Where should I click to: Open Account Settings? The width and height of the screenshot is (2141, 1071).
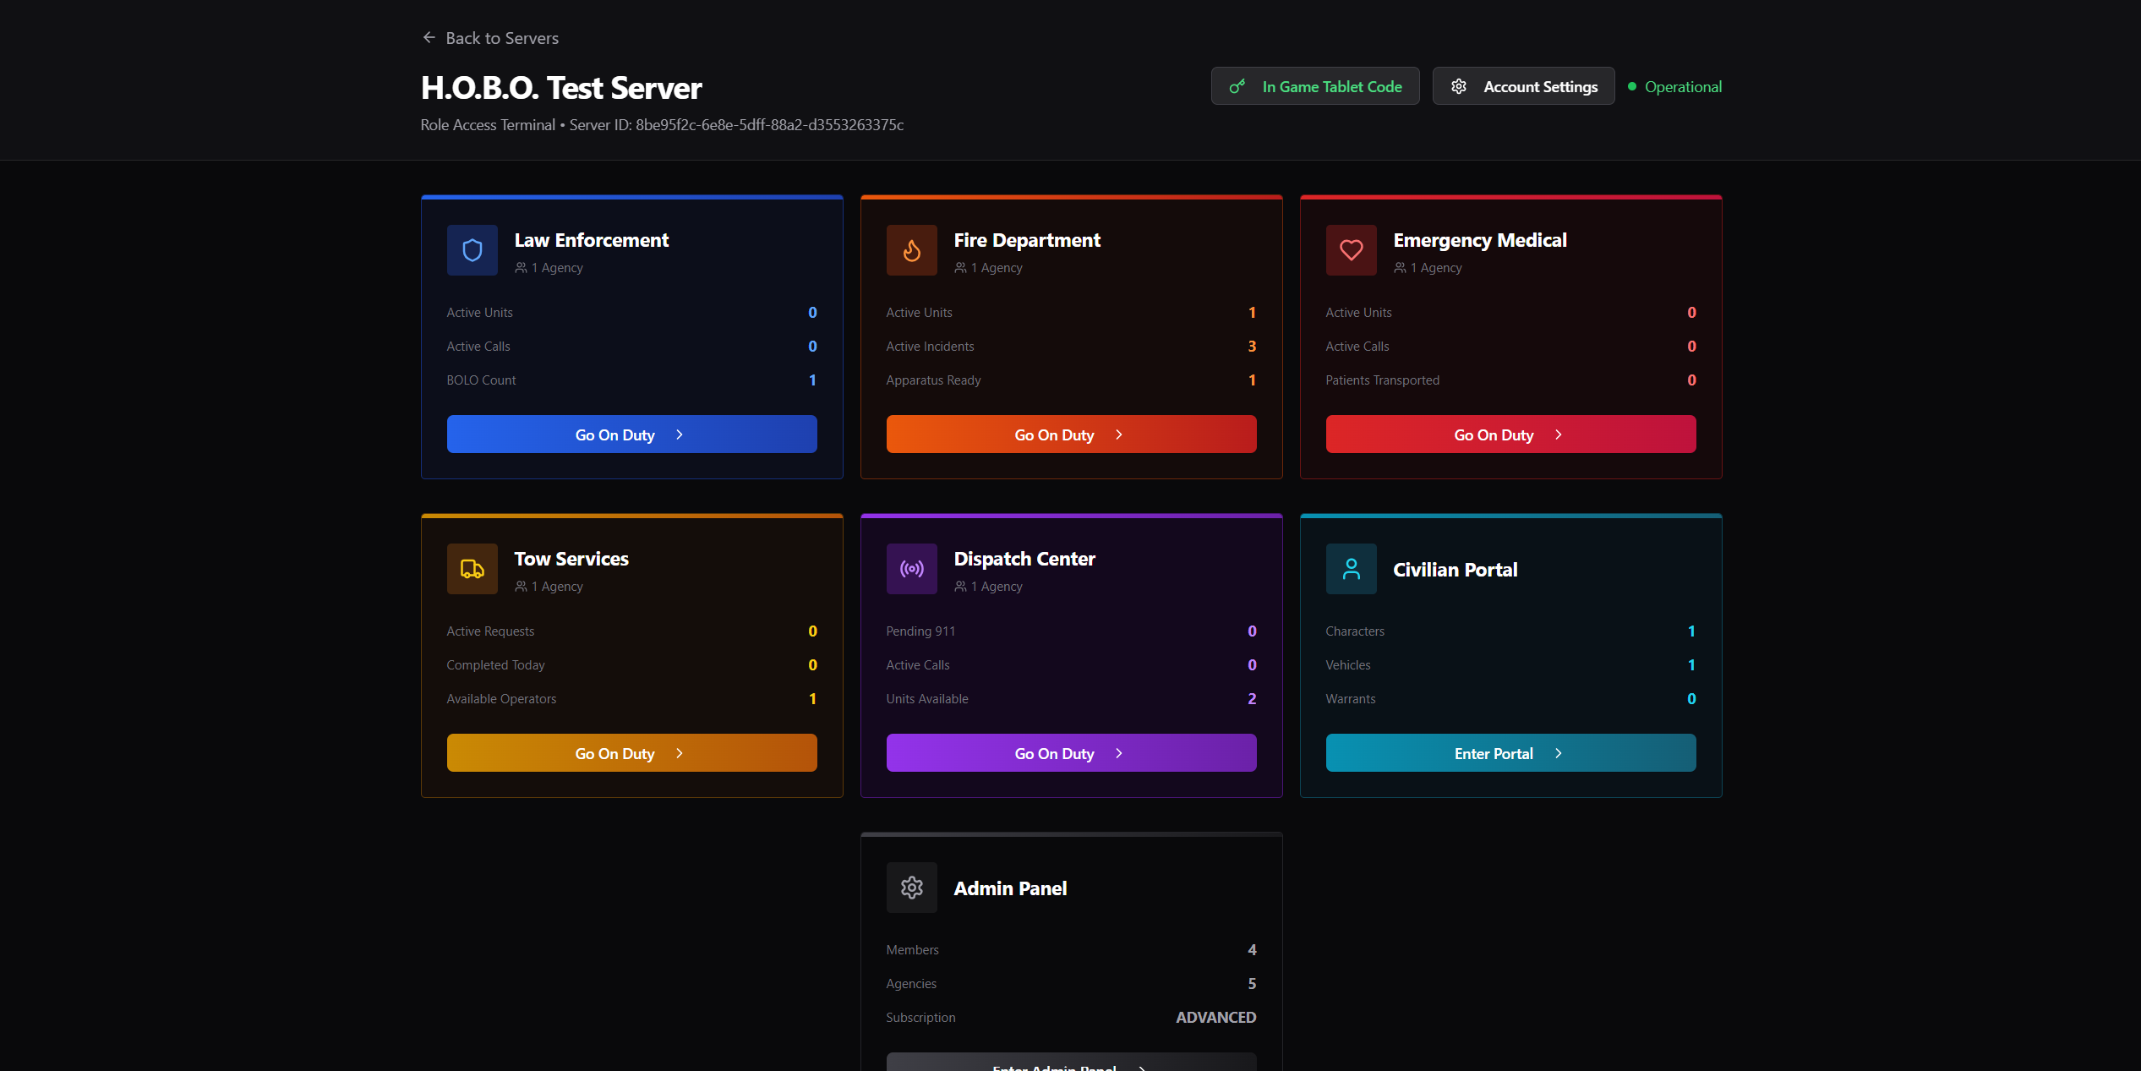[x=1523, y=86]
